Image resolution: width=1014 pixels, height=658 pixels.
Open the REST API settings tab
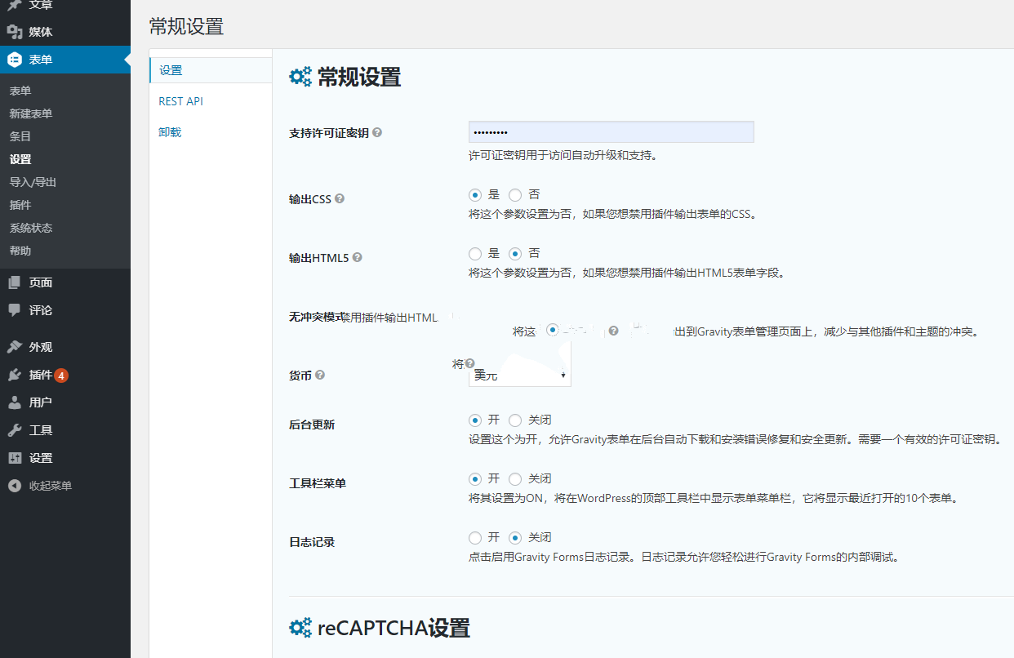[x=180, y=101]
